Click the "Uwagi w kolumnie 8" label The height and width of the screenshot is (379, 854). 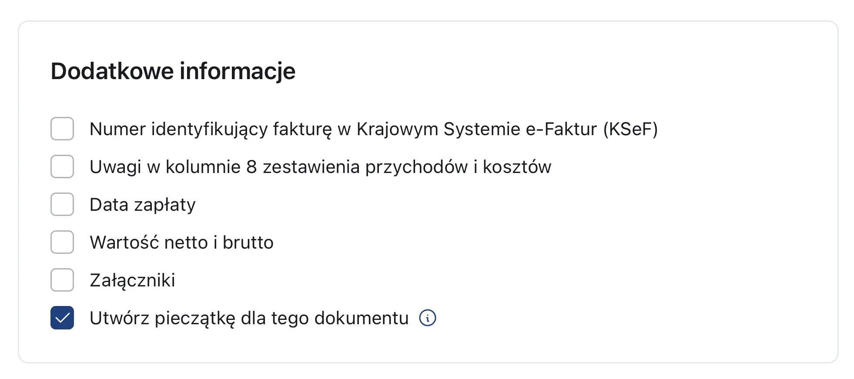pyautogui.click(x=320, y=166)
